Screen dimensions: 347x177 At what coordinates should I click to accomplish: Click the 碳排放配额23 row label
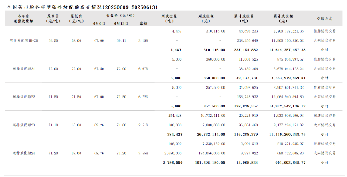(x=24, y=125)
